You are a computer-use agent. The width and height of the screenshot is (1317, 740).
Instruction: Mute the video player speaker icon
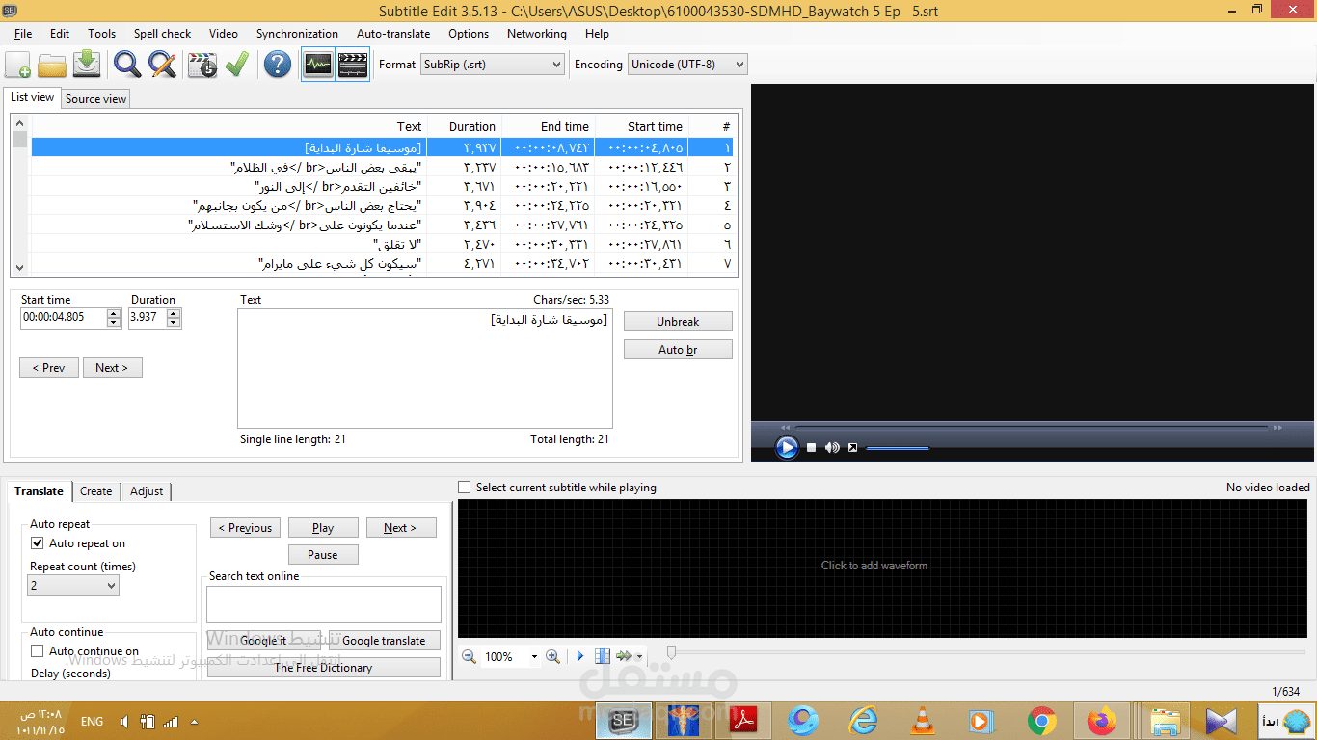pyautogui.click(x=832, y=447)
